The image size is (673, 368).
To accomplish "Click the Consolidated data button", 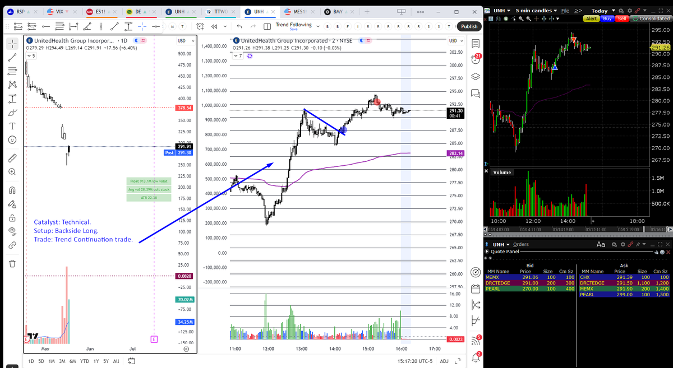I will pos(652,18).
